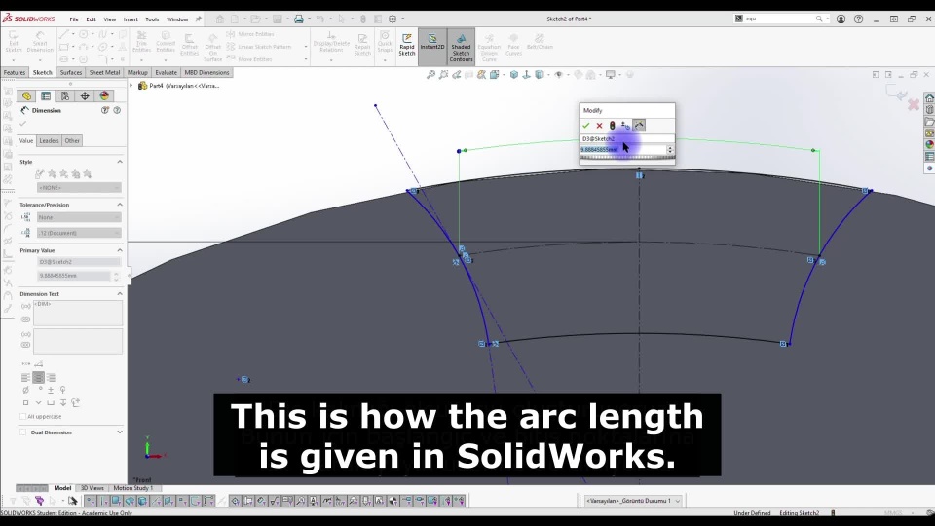Image resolution: width=935 pixels, height=526 pixels.
Task: Enable the Dual Dimension checkbox
Action: tap(23, 432)
